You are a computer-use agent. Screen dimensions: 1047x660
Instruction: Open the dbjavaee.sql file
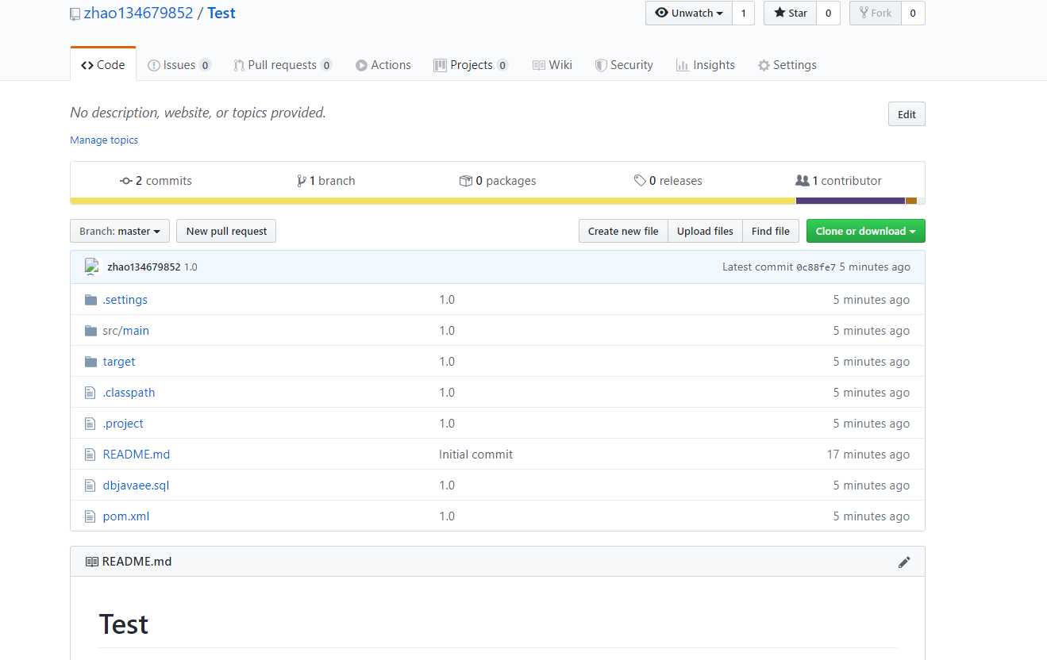pyautogui.click(x=136, y=485)
